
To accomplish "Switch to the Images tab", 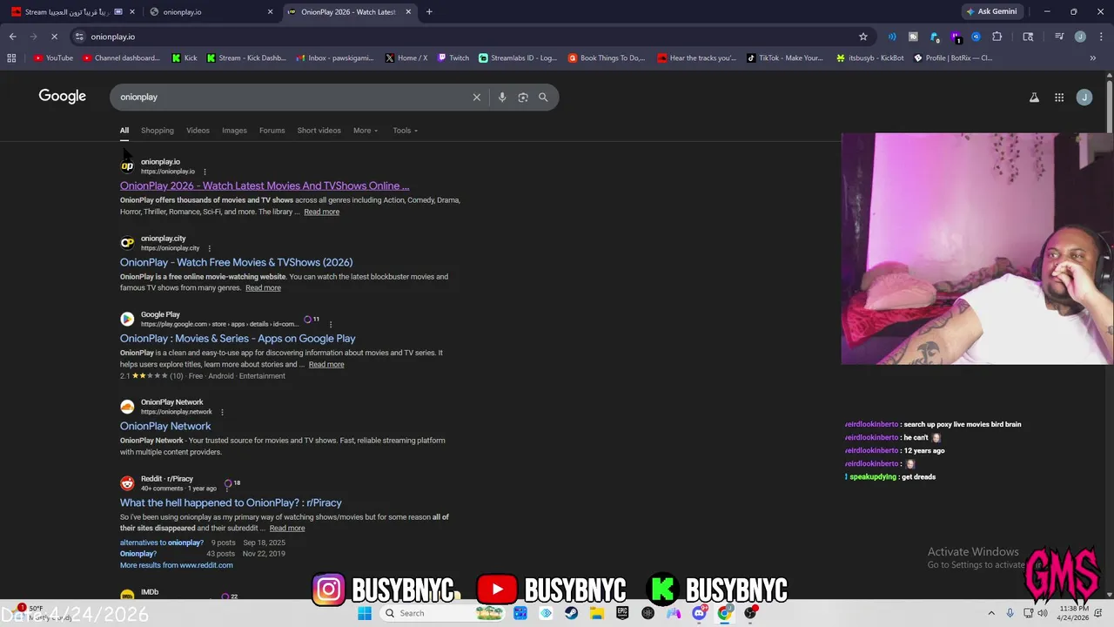I will click(x=234, y=131).
